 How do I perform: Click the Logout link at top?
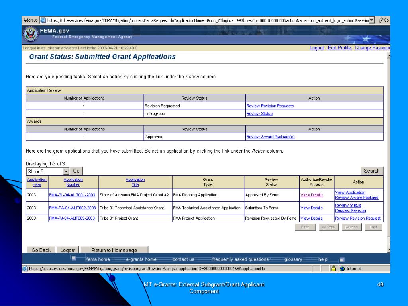point(316,48)
